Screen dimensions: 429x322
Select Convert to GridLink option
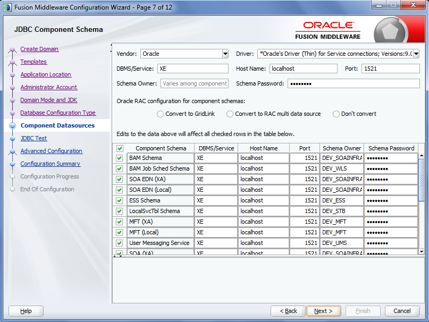click(161, 114)
